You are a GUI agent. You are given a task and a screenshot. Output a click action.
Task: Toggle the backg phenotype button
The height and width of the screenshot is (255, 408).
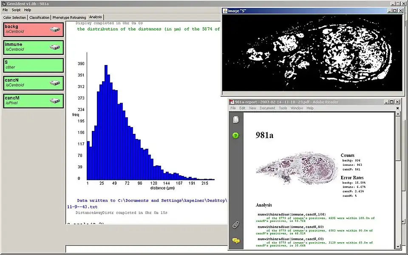(x=25, y=28)
